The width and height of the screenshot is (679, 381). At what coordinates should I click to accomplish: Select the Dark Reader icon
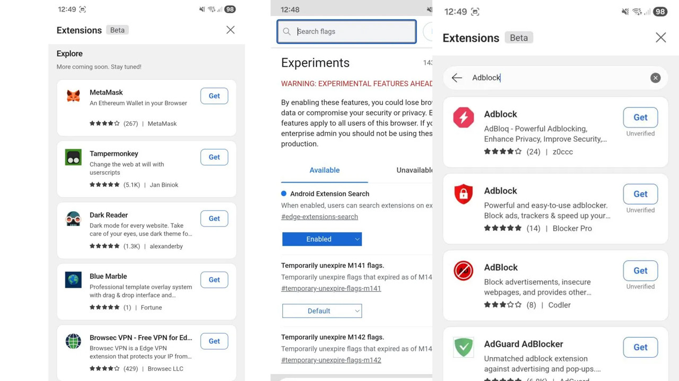[x=73, y=219]
